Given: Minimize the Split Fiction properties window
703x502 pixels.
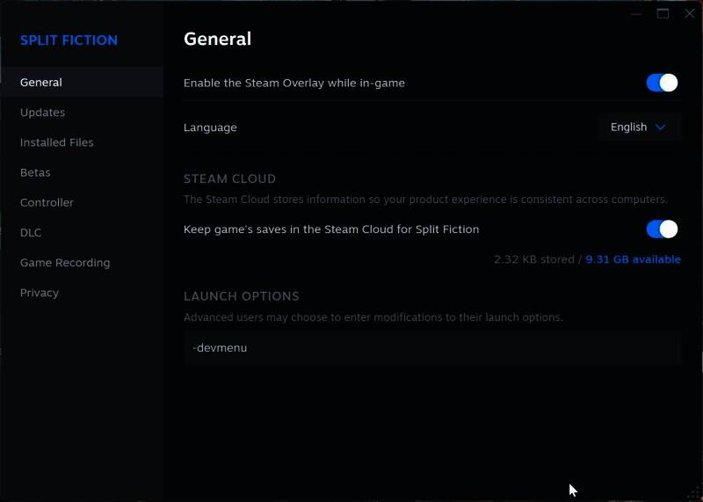Looking at the screenshot, I should (x=636, y=14).
